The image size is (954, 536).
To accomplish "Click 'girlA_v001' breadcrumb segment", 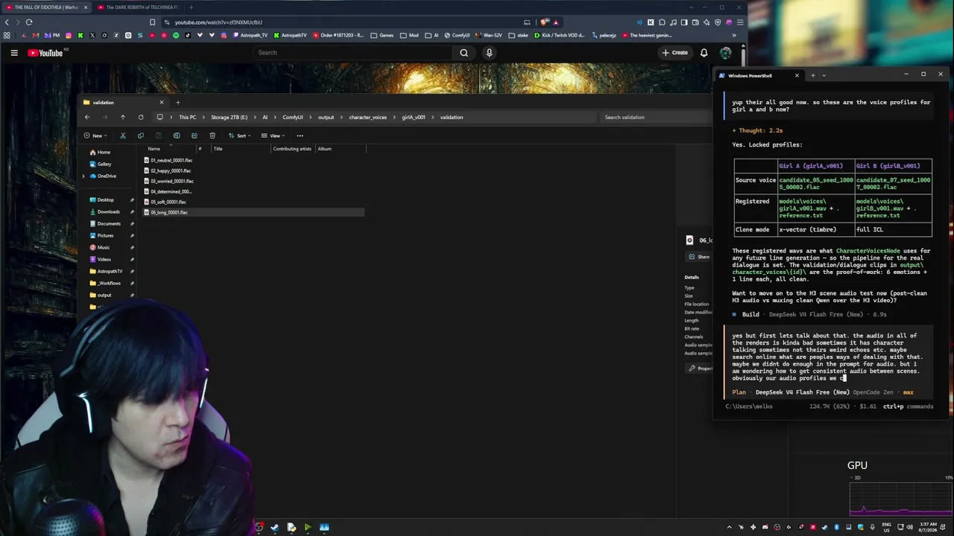I will [414, 117].
